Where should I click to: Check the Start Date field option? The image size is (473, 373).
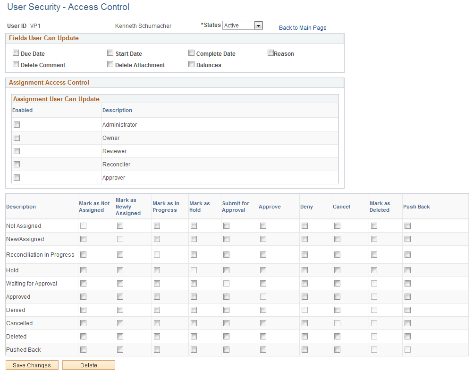[110, 52]
